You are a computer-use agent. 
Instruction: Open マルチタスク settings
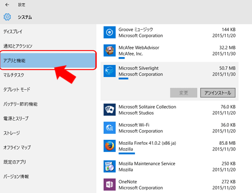click(48, 75)
